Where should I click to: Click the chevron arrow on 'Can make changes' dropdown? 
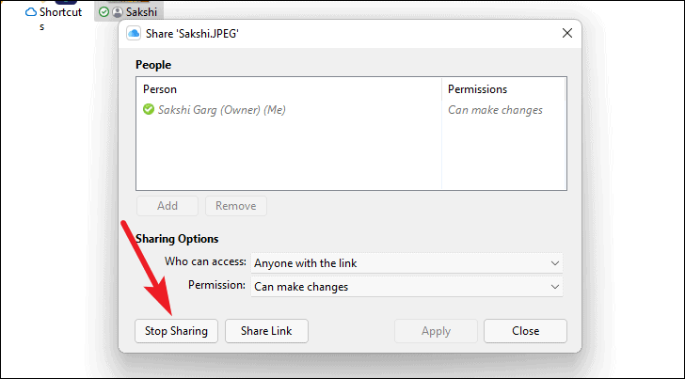[x=555, y=287]
